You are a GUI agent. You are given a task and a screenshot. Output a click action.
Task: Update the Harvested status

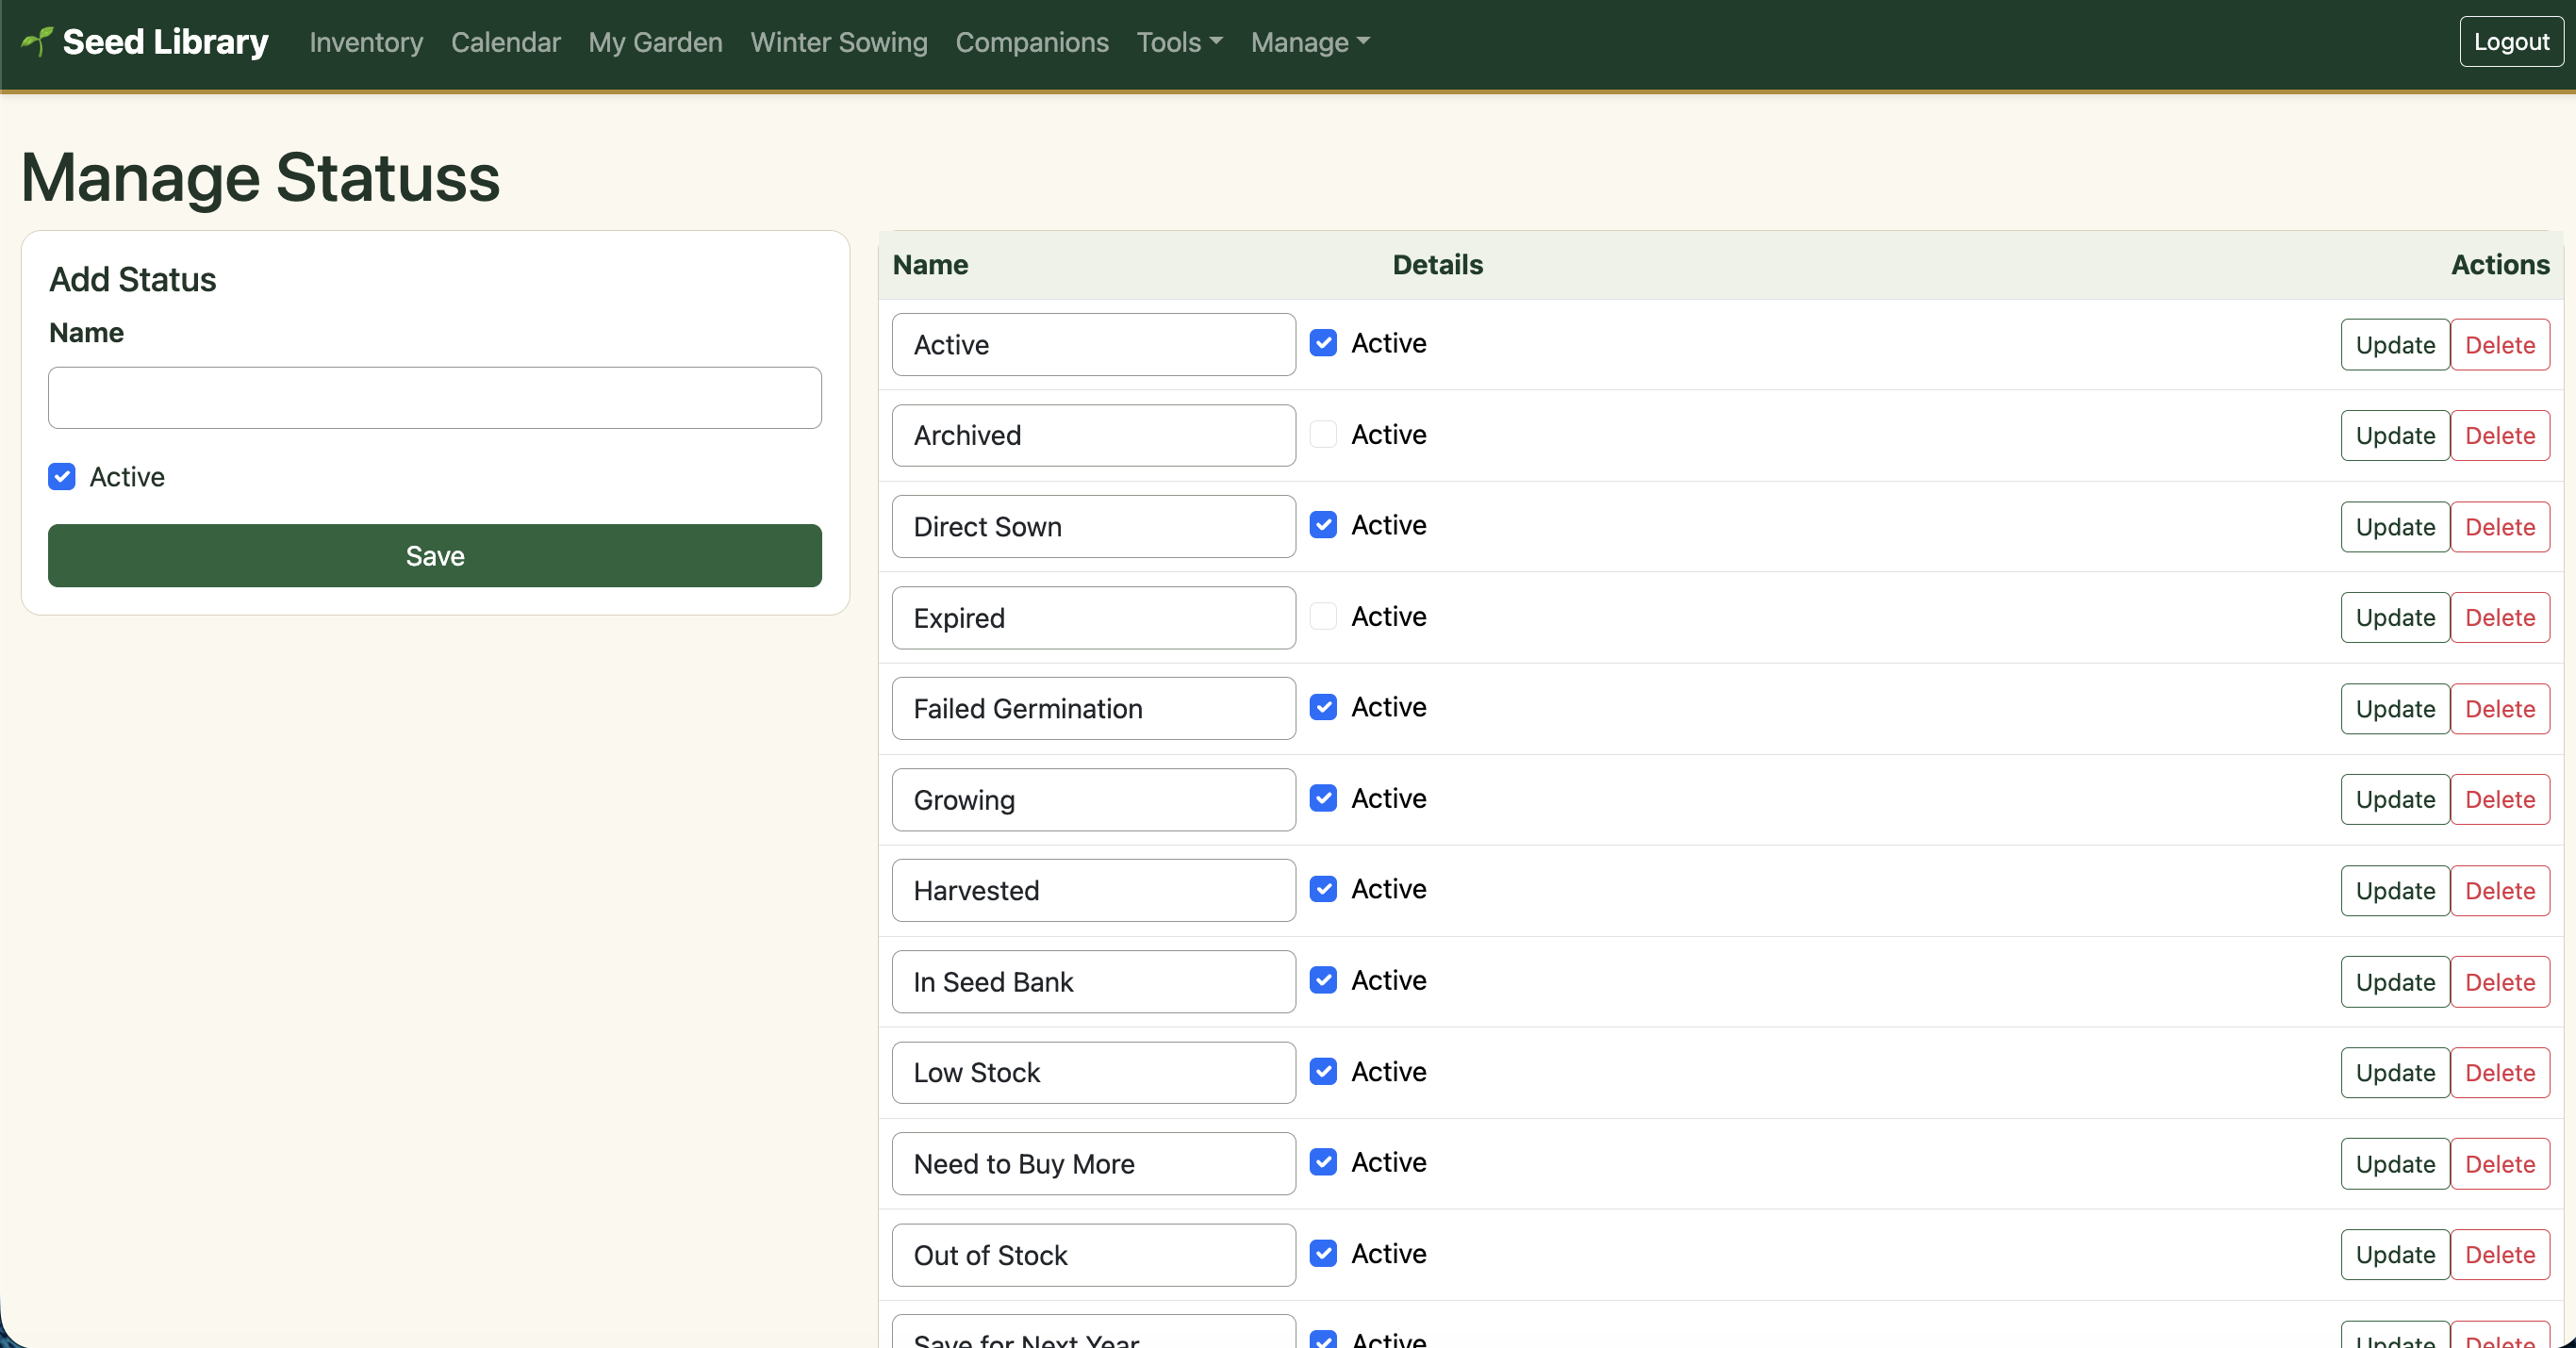(2394, 891)
